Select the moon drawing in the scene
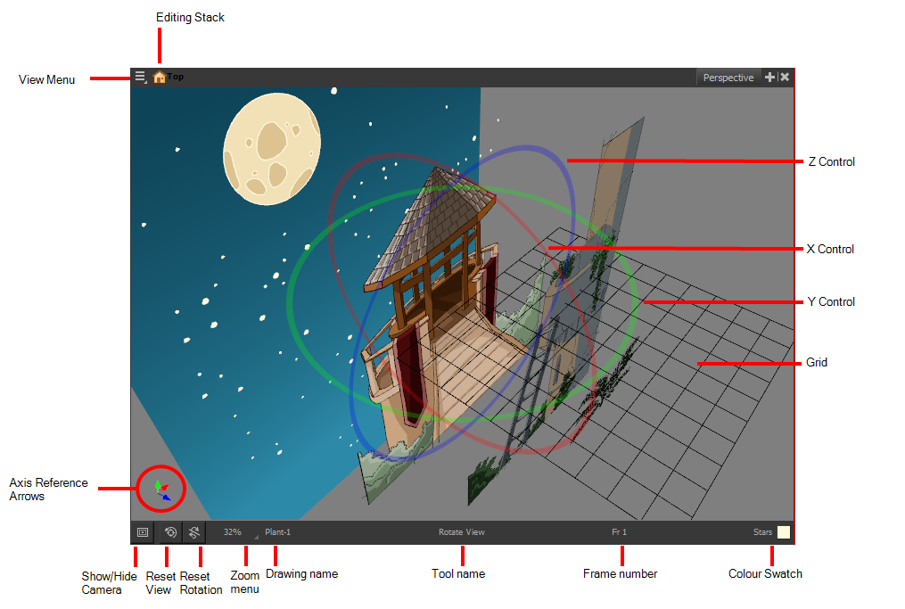The image size is (905, 609). point(272,149)
